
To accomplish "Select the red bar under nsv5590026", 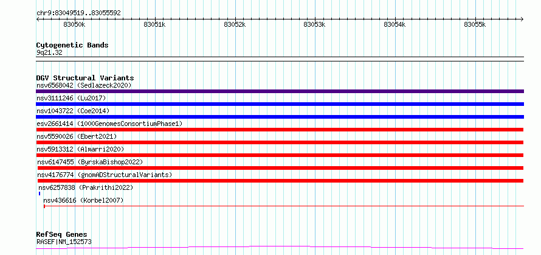I will point(280,142).
